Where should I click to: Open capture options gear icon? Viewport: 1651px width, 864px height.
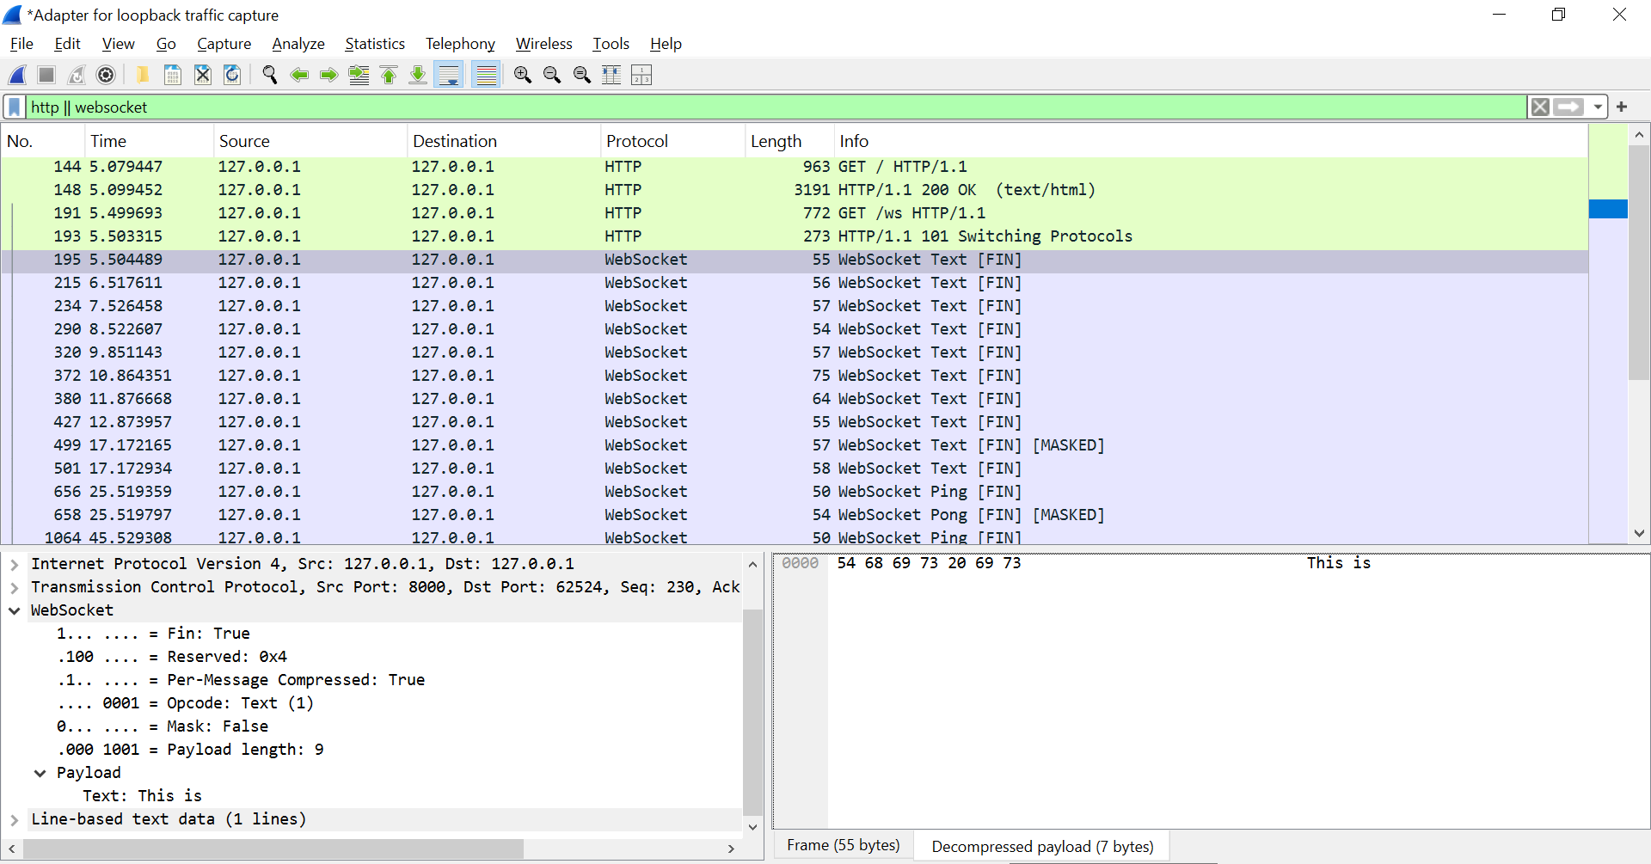pos(106,75)
